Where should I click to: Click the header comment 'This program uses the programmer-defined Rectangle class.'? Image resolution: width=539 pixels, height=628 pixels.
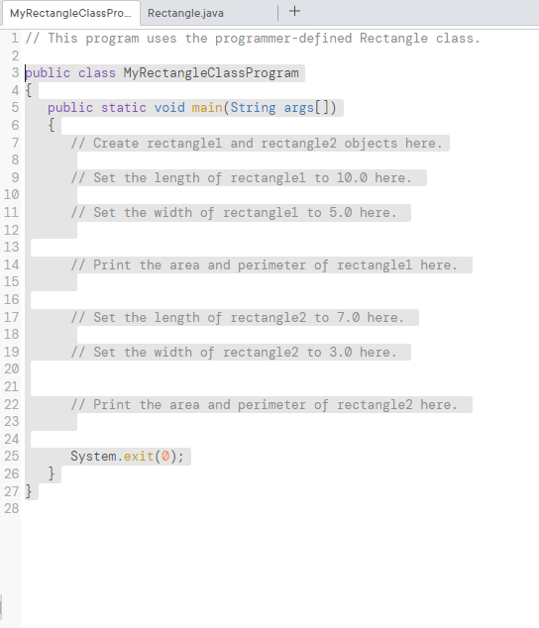[x=253, y=39]
